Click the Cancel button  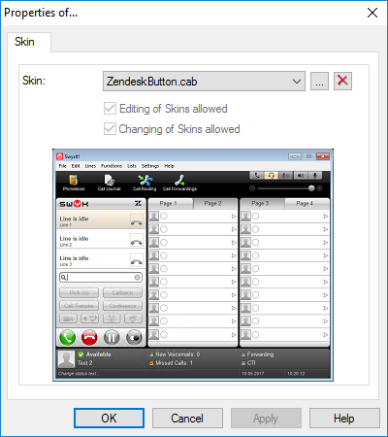point(187,419)
